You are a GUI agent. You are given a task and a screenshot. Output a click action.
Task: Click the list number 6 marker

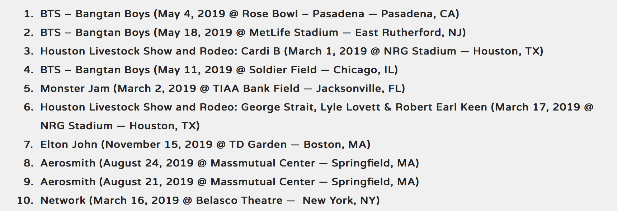29,107
